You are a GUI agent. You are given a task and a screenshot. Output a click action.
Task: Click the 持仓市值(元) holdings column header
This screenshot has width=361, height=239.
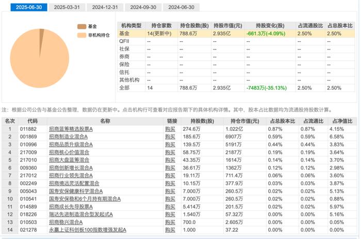[x=245, y=121]
